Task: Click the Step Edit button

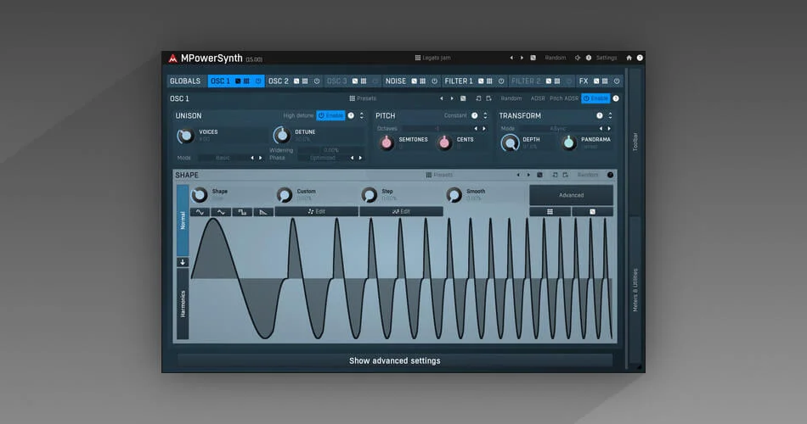Action: [x=402, y=212]
